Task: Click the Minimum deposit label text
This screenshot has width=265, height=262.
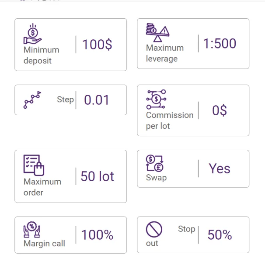Action: pos(41,55)
